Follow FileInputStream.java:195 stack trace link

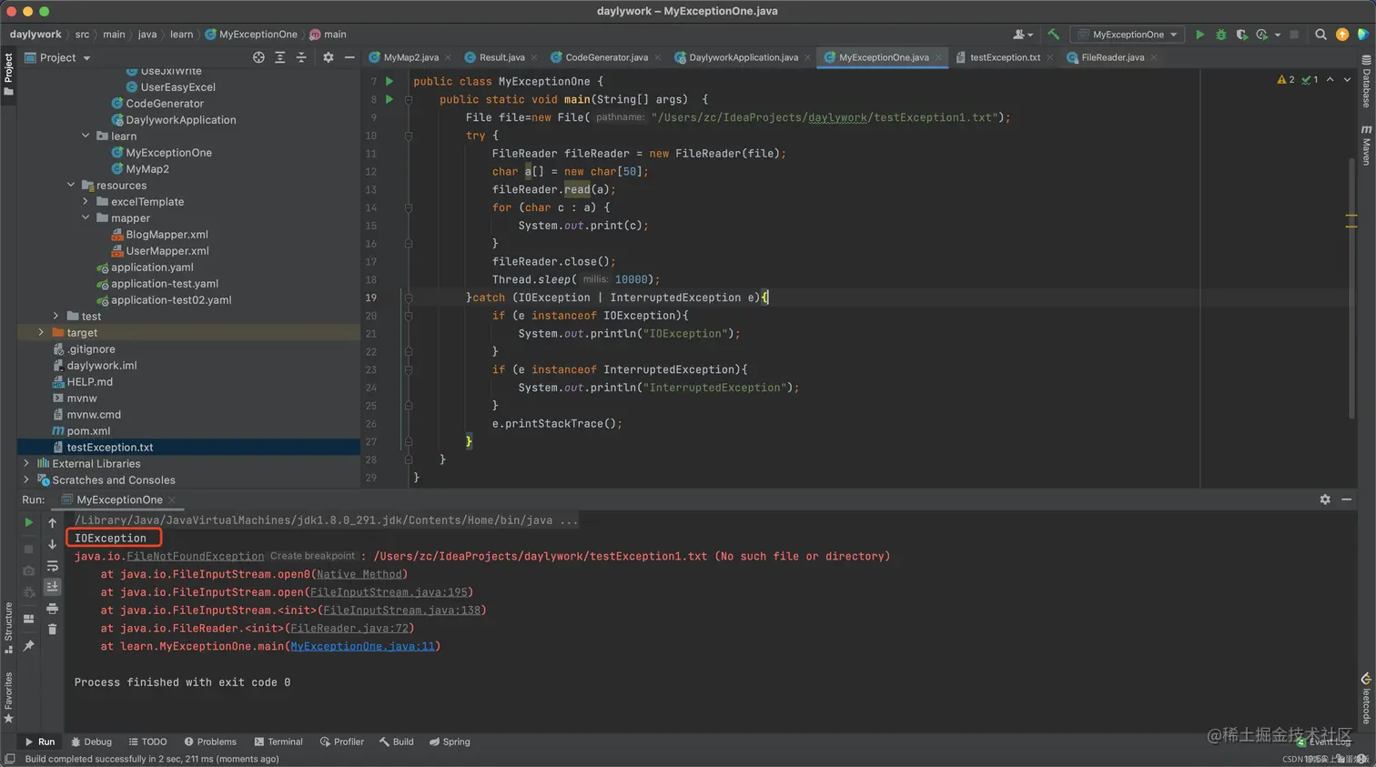[389, 592]
